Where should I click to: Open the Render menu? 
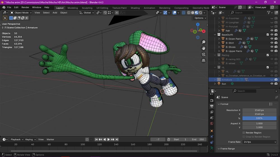pyautogui.click(x=25, y=7)
